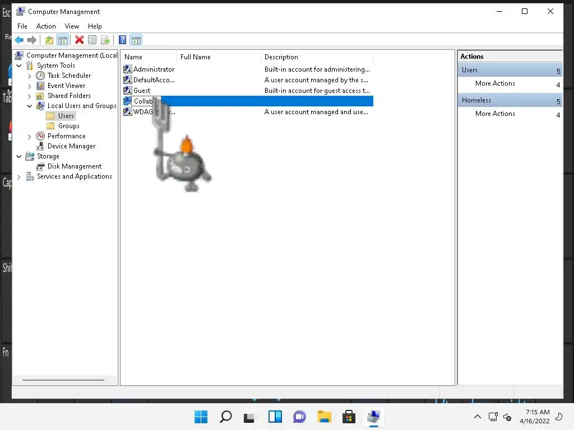
Task: Expand the Performance node
Action: click(x=30, y=137)
